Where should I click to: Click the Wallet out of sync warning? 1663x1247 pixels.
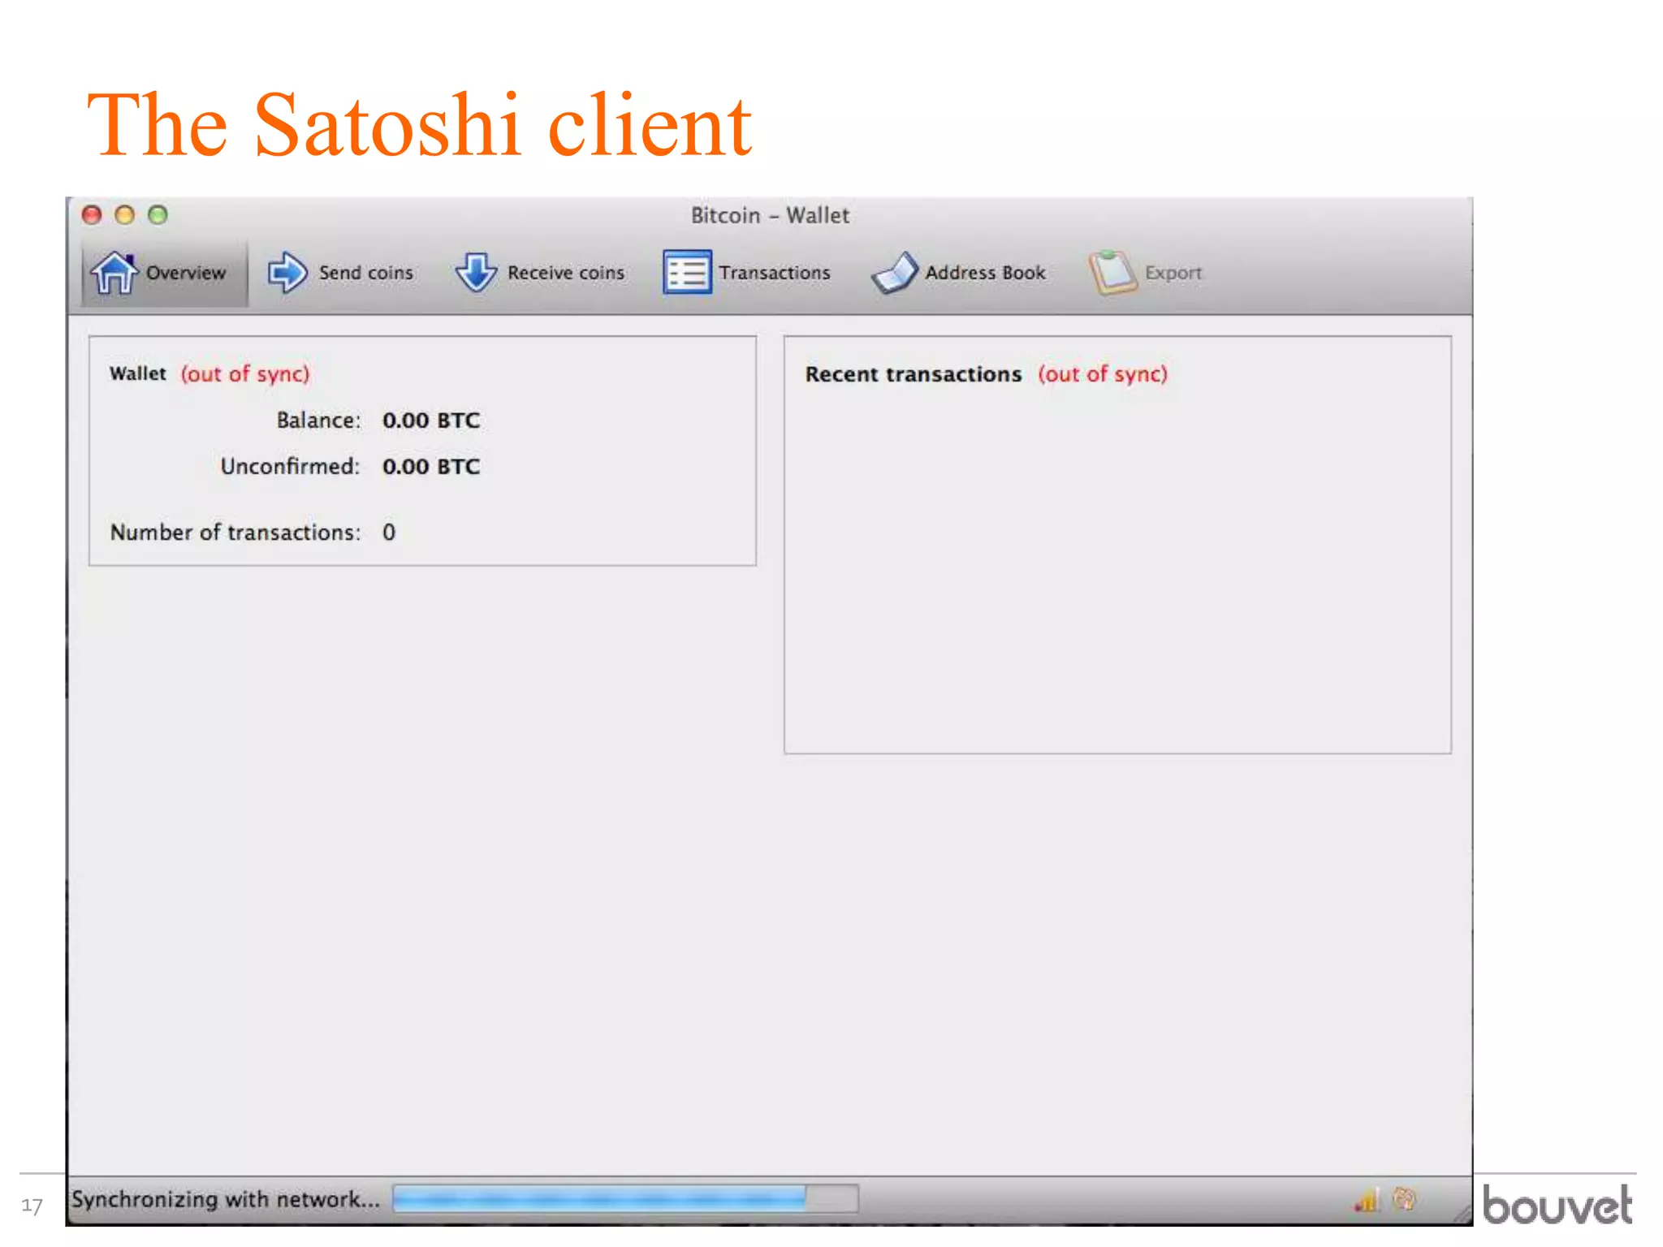click(x=245, y=374)
